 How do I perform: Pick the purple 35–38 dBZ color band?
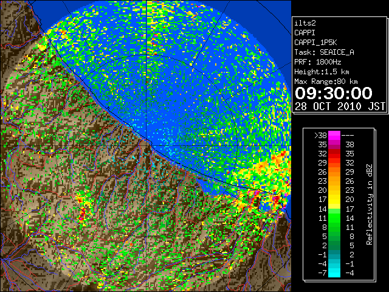(334, 145)
